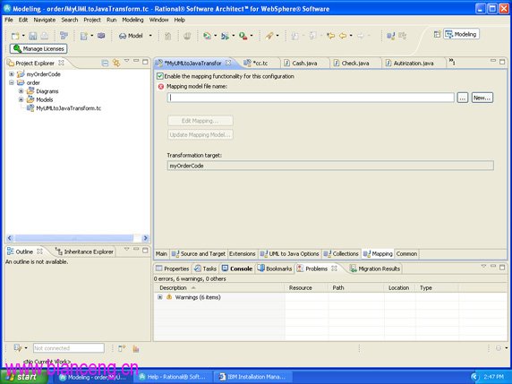Expand the Diagrams folder
The image size is (512, 384).
(21, 91)
